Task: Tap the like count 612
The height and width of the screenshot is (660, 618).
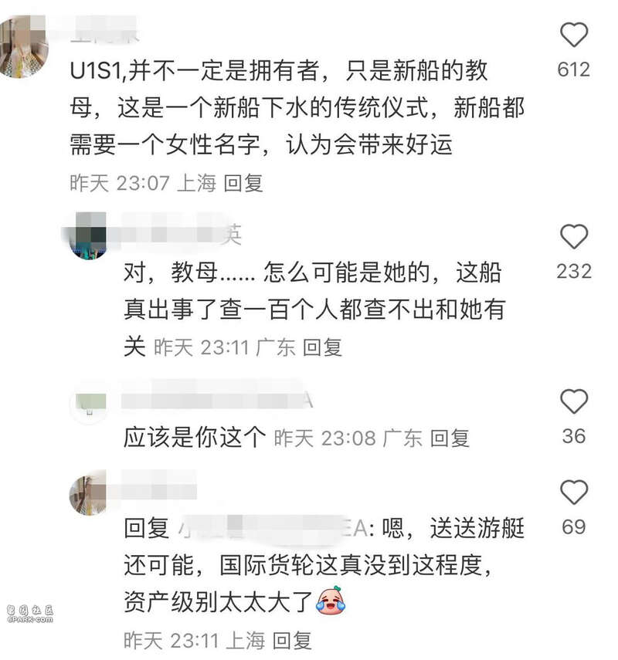Action: (574, 70)
